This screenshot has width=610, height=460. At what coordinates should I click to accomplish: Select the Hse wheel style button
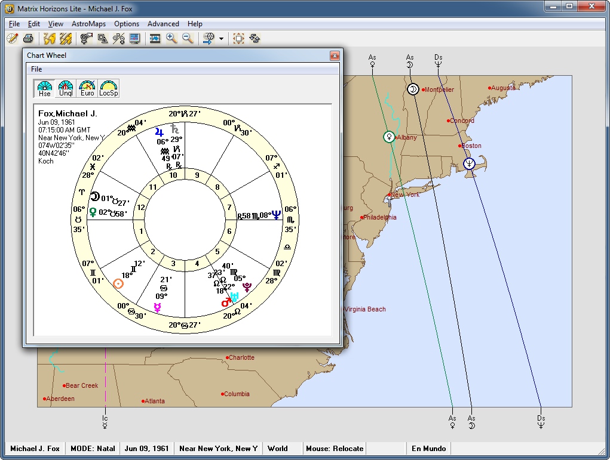click(x=44, y=88)
